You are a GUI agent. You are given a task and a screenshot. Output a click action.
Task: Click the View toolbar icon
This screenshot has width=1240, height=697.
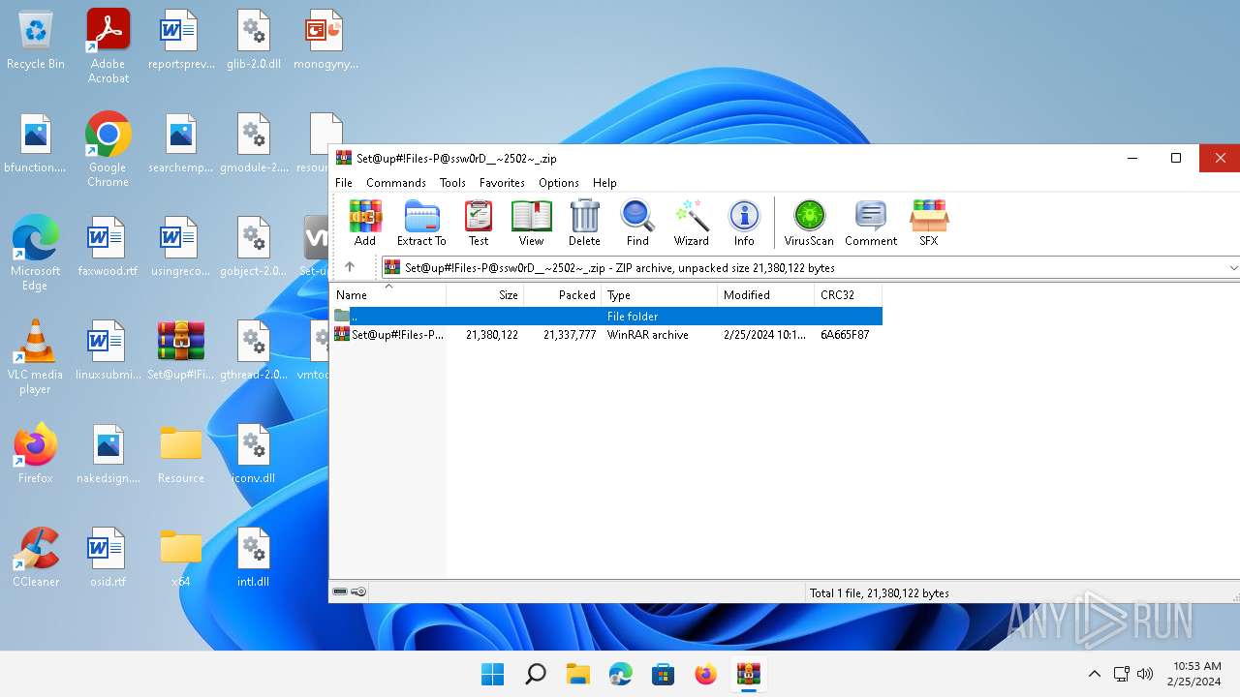pos(531,224)
